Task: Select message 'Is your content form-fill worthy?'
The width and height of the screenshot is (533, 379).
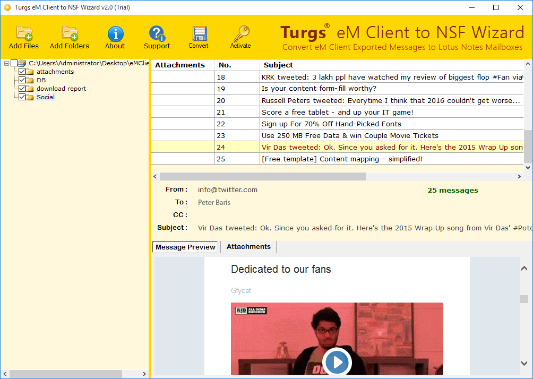Action: point(337,89)
